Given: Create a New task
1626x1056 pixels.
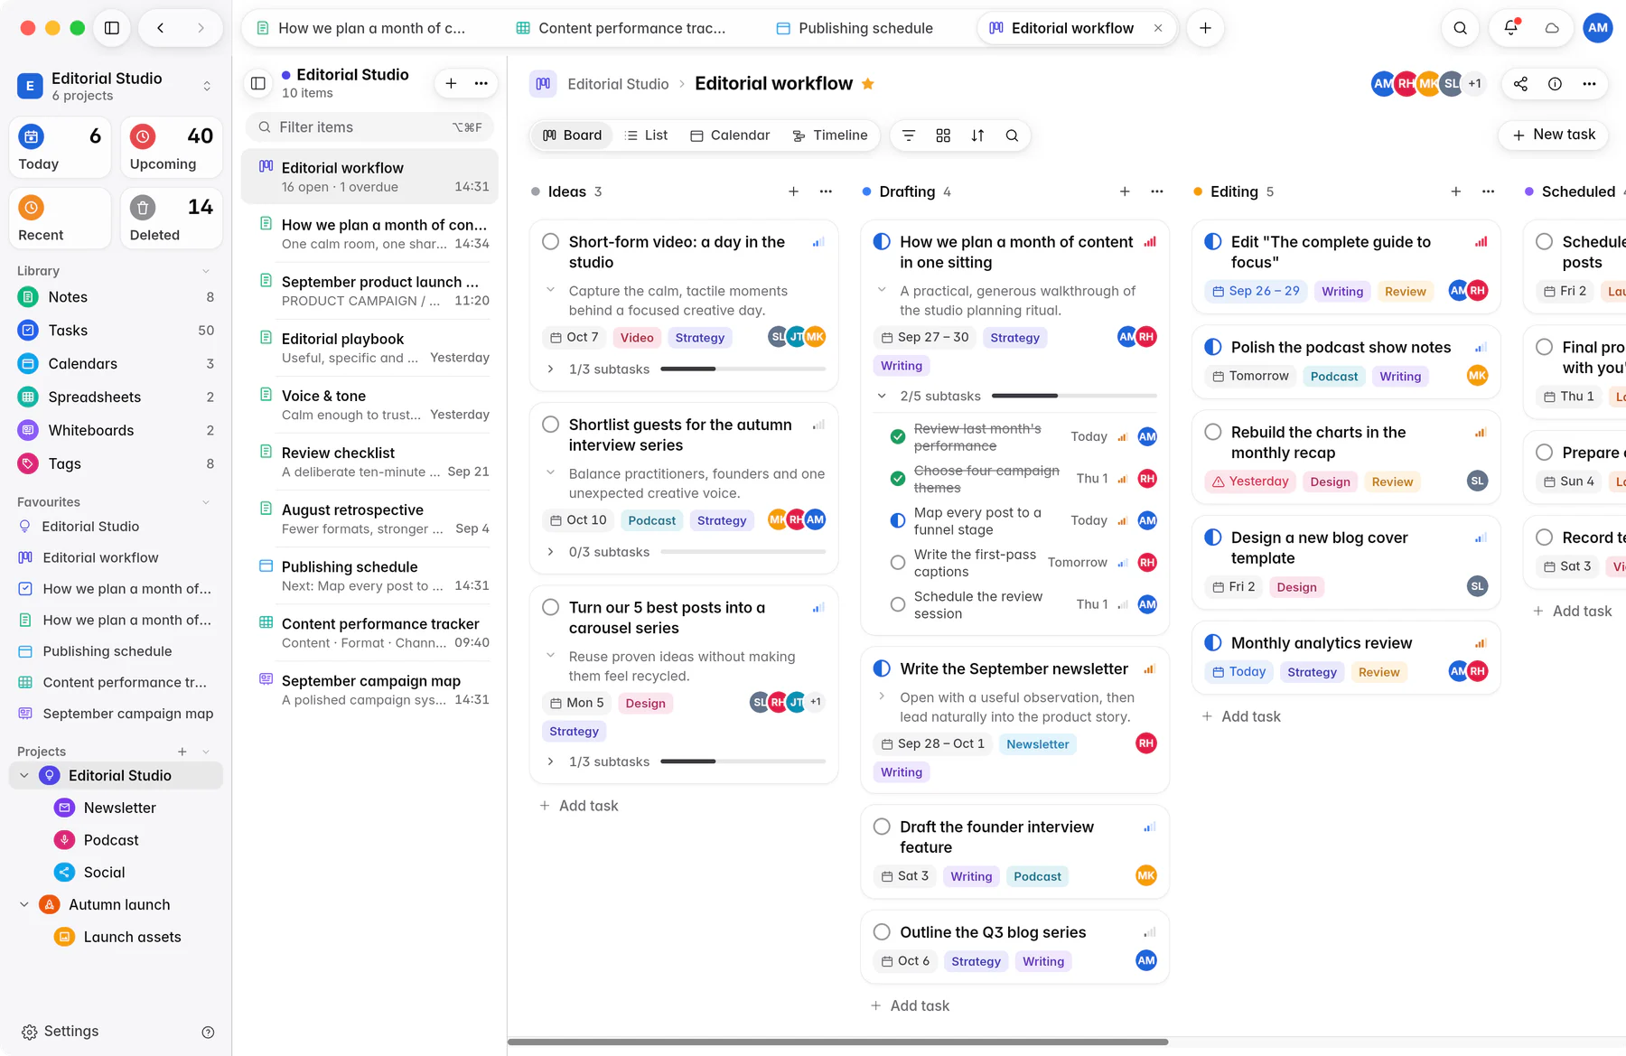Looking at the screenshot, I should coord(1554,135).
